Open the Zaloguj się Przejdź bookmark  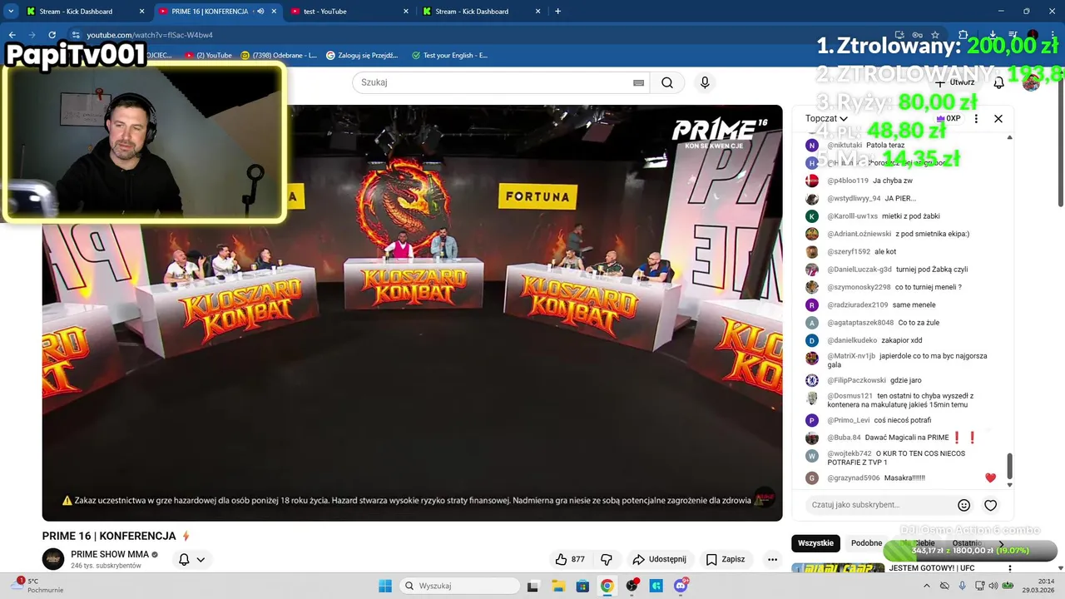pyautogui.click(x=363, y=56)
